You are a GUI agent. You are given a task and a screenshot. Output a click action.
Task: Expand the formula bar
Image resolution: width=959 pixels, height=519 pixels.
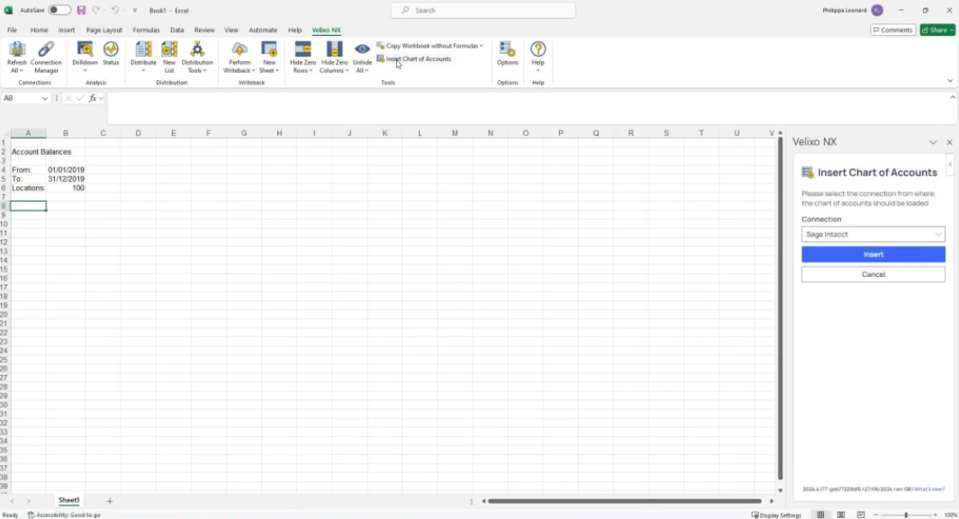click(x=953, y=98)
